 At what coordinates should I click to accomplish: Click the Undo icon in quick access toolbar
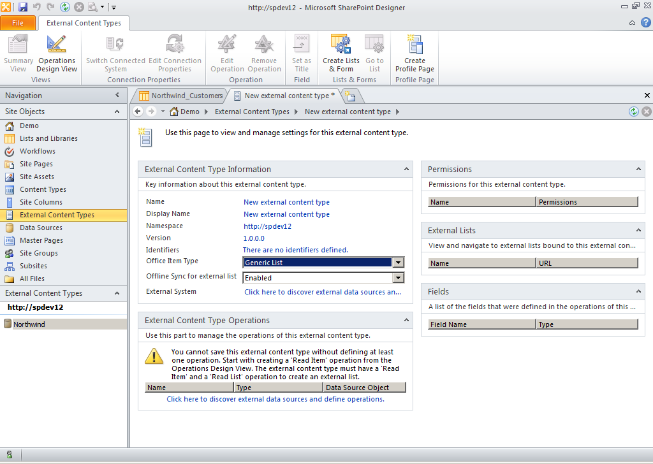tap(36, 7)
